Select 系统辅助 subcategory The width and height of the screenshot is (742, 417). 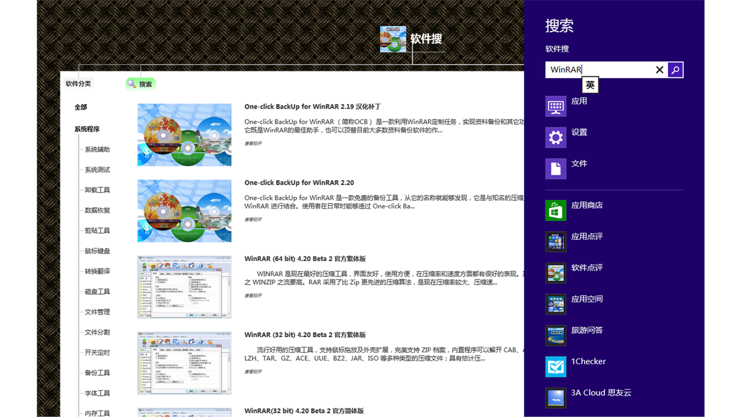coord(97,149)
